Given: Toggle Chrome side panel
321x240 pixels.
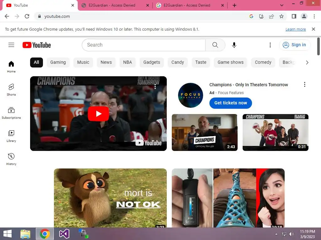Looking at the screenshot, I should (294, 16).
